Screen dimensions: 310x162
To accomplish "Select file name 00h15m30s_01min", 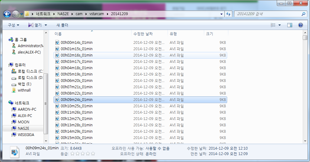I will (x=77, y=138).
